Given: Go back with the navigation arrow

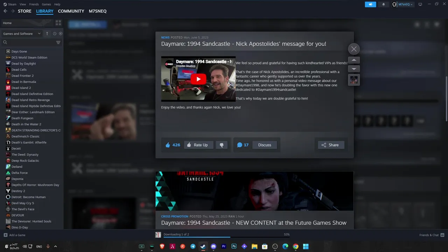Looking at the screenshot, I should [x=5, y=11].
